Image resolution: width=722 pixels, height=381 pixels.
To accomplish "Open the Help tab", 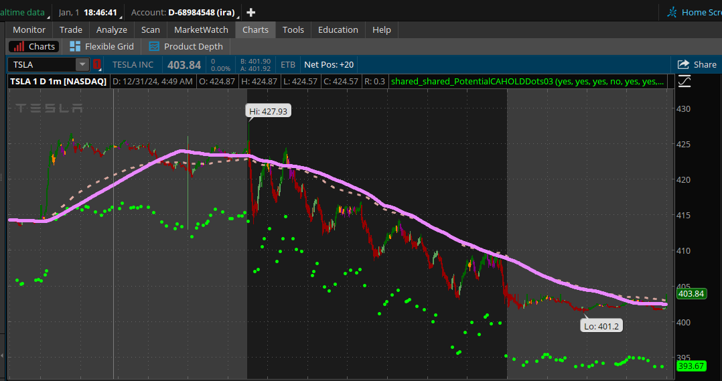I will pos(382,30).
